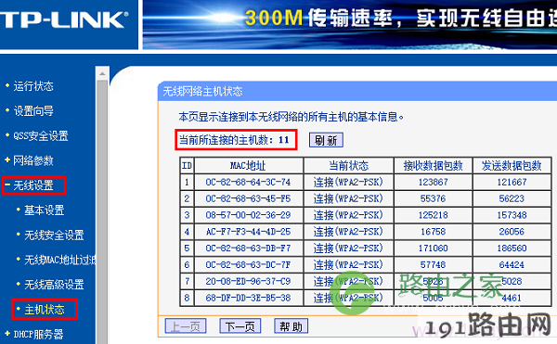Collapse 无线设置 section

[x=33, y=185]
